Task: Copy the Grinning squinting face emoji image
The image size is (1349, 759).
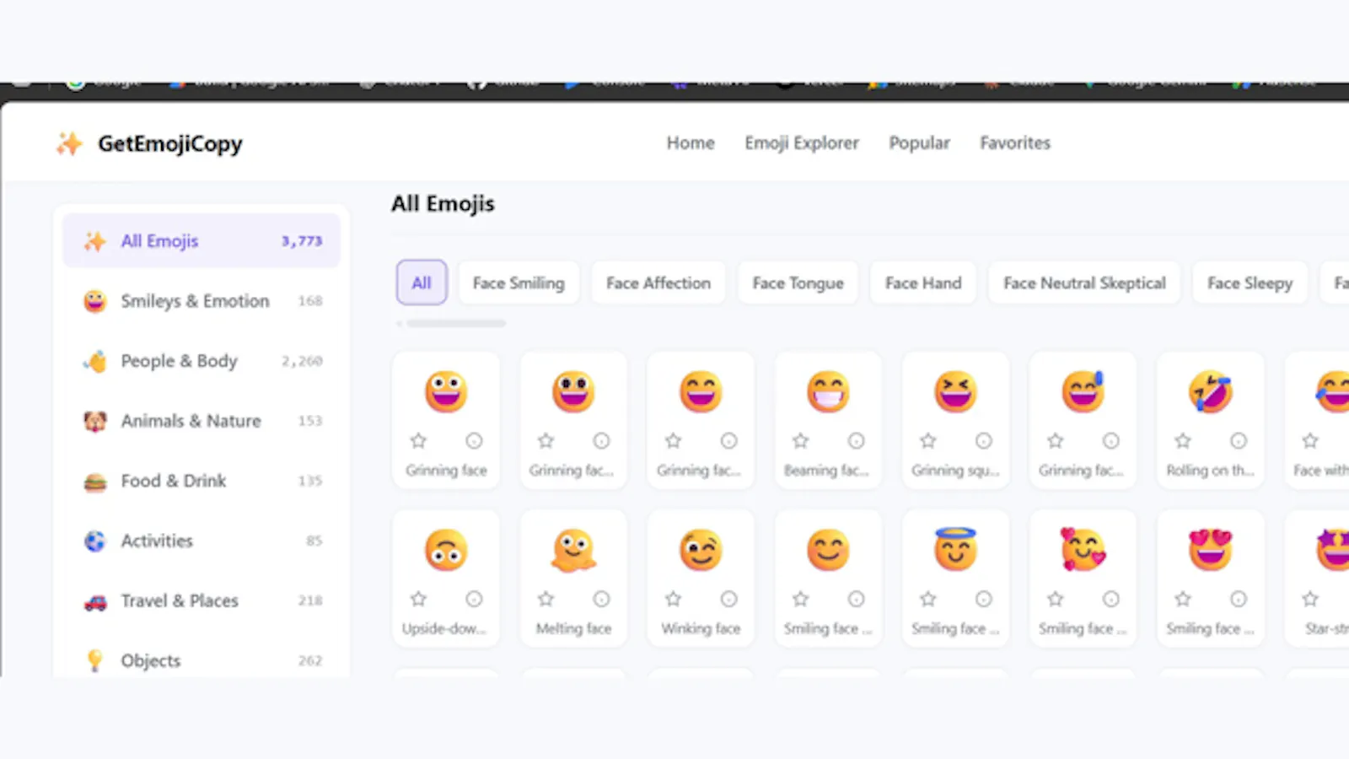Action: 955,391
